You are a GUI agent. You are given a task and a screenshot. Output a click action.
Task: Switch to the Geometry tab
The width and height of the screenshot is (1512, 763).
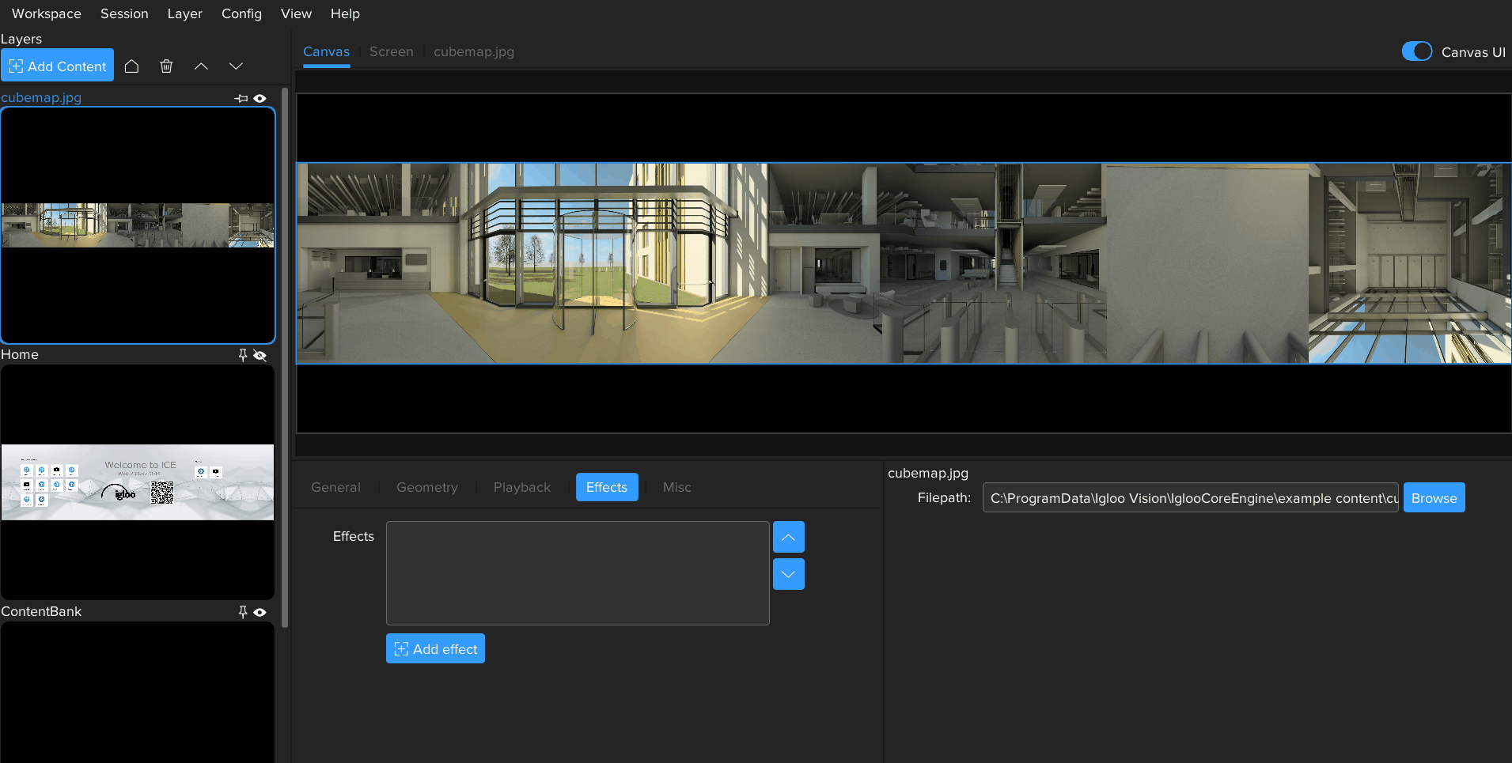pos(426,487)
